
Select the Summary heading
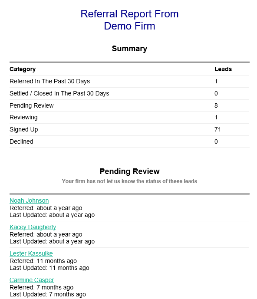(129, 49)
